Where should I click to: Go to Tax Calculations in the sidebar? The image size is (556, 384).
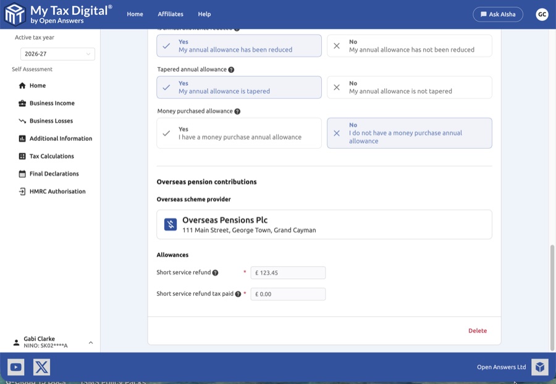(52, 156)
